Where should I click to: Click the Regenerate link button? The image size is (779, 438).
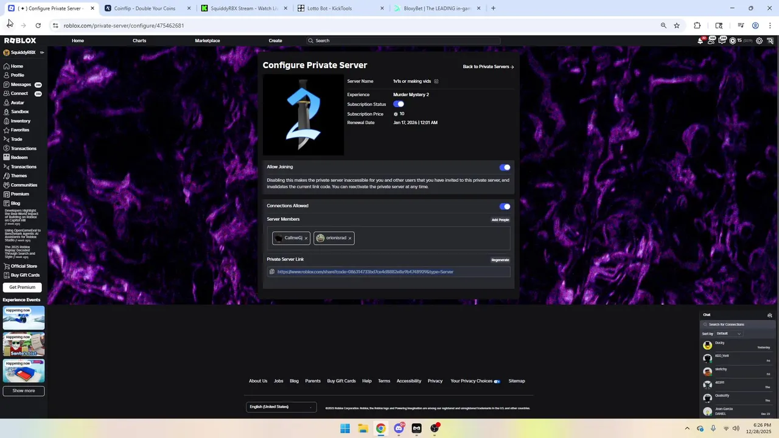point(500,260)
